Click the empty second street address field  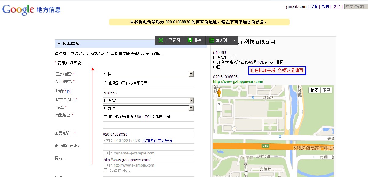tap(148, 125)
